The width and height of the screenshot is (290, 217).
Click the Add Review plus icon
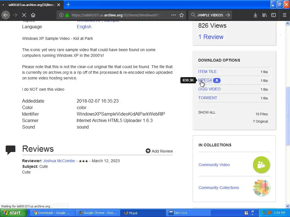click(148, 151)
